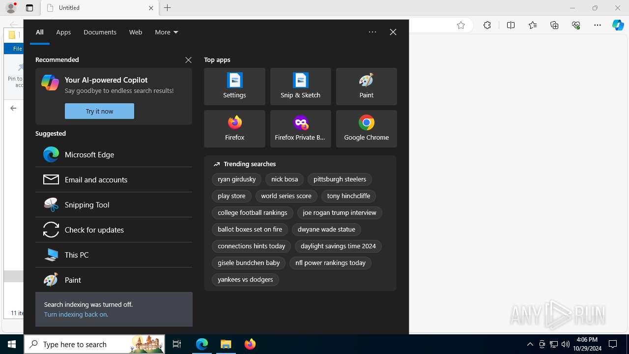The width and height of the screenshot is (629, 354).
Task: Click Try it now for Copilot
Action: 99,111
